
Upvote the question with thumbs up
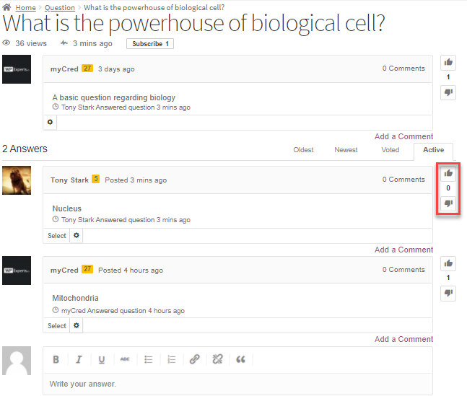[x=448, y=63]
